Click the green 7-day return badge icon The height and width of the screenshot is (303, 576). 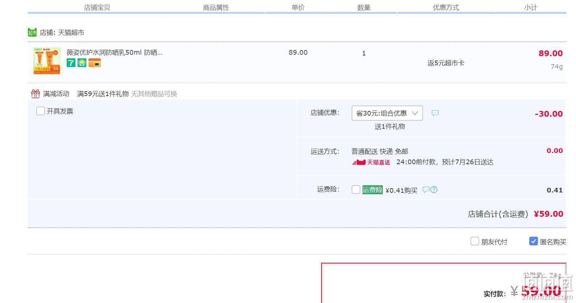coord(71,63)
